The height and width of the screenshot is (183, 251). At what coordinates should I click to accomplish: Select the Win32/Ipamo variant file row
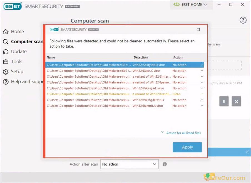click(125, 82)
